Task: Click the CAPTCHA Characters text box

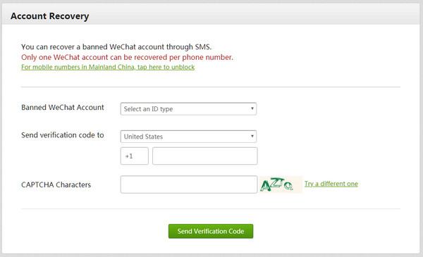Action: [x=189, y=184]
